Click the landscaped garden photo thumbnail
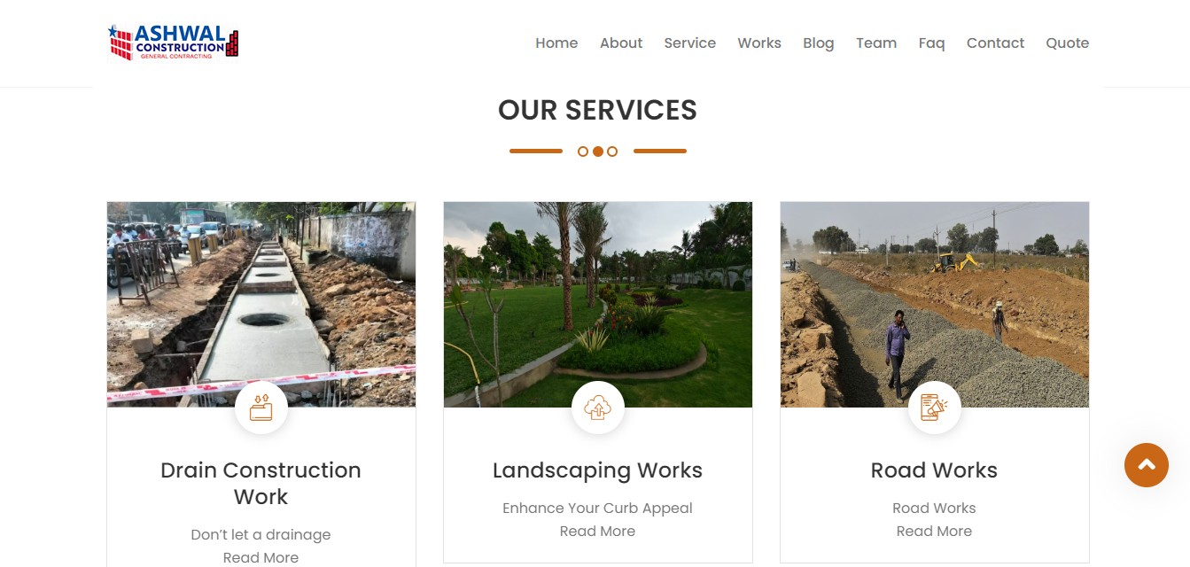The width and height of the screenshot is (1190, 567). (598, 305)
